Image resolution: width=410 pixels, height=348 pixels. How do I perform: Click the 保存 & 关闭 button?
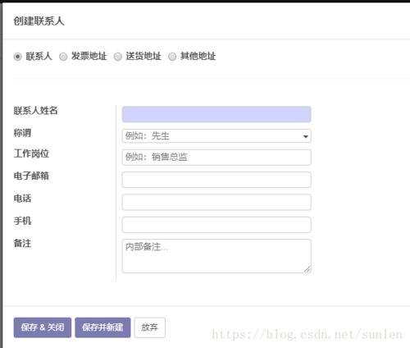(x=43, y=327)
